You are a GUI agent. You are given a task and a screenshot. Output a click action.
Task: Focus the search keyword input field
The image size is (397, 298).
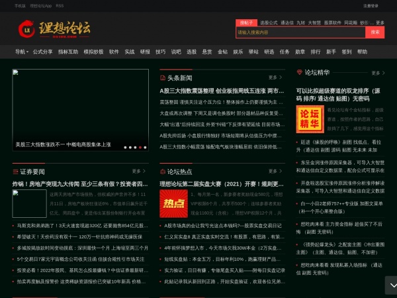point(301,32)
